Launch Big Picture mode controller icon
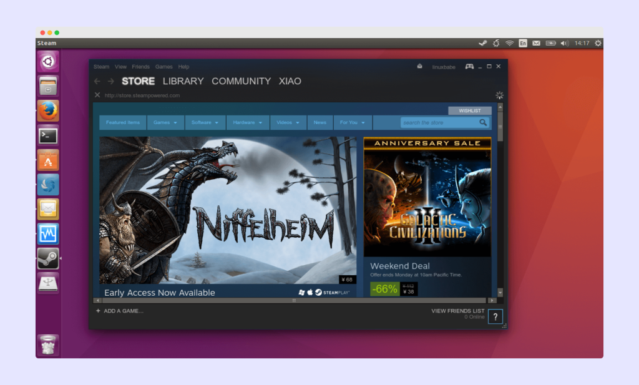This screenshot has width=639, height=385. point(469,66)
